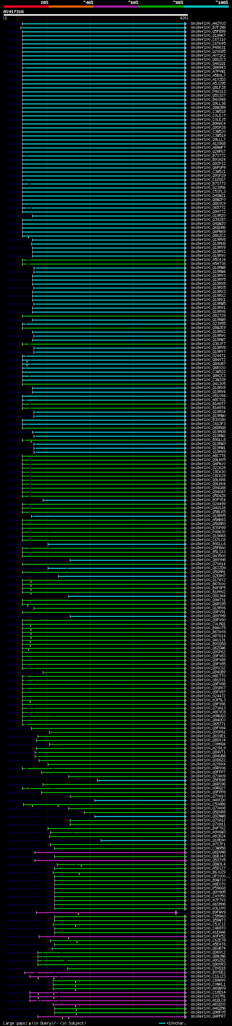Select label UniRef100_Q84VT1

(208, 752)
